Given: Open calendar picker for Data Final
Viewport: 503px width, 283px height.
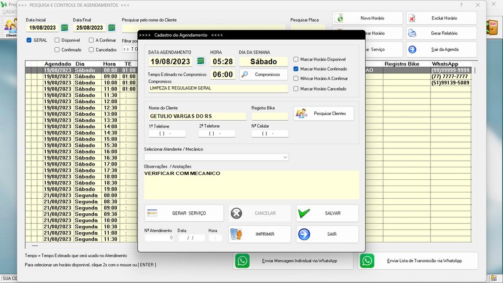Looking at the screenshot, I should coord(111,28).
